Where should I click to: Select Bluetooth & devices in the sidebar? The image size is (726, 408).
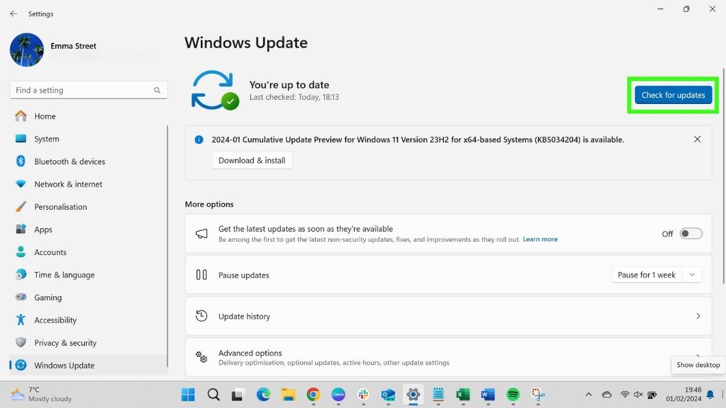69,161
